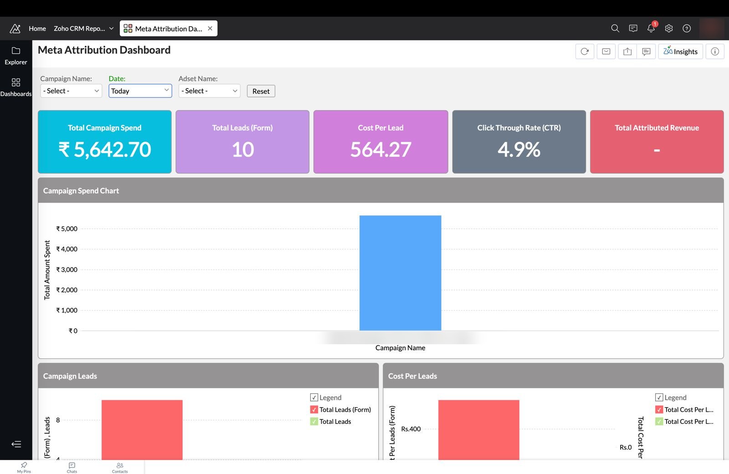This screenshot has width=729, height=474.
Task: Share the dashboard via the export icon
Action: [x=627, y=51]
